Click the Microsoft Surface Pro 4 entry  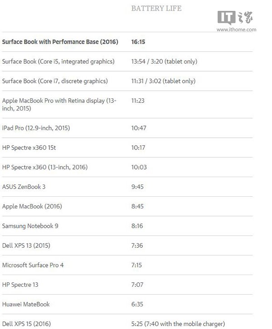coord(33,265)
